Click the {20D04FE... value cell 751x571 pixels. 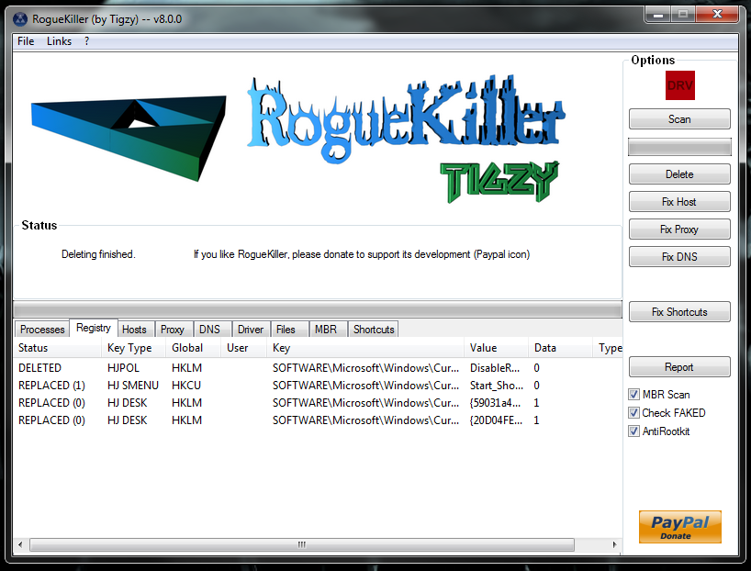point(496,420)
